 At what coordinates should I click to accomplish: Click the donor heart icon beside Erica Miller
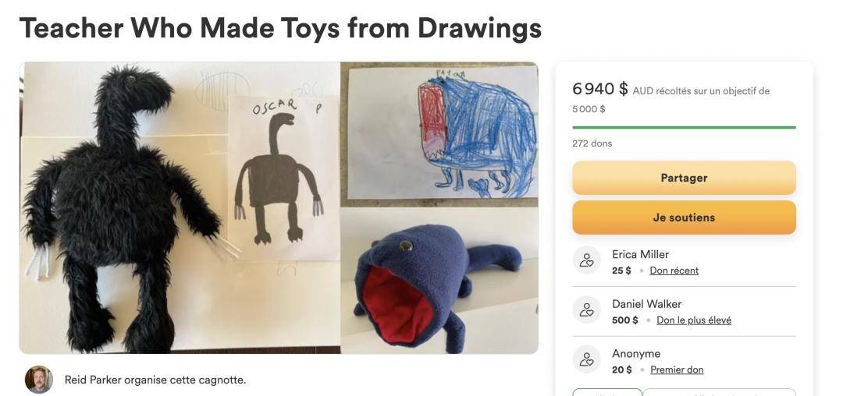pos(586,260)
